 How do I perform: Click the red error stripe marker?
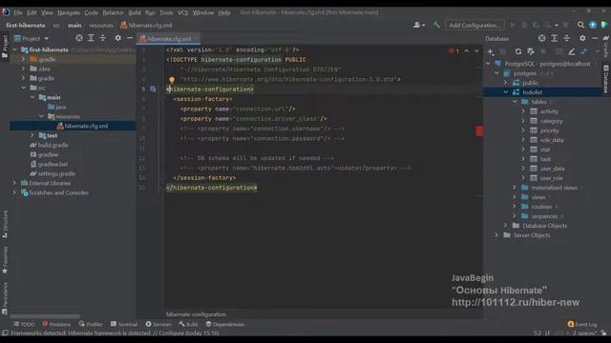pyautogui.click(x=479, y=131)
